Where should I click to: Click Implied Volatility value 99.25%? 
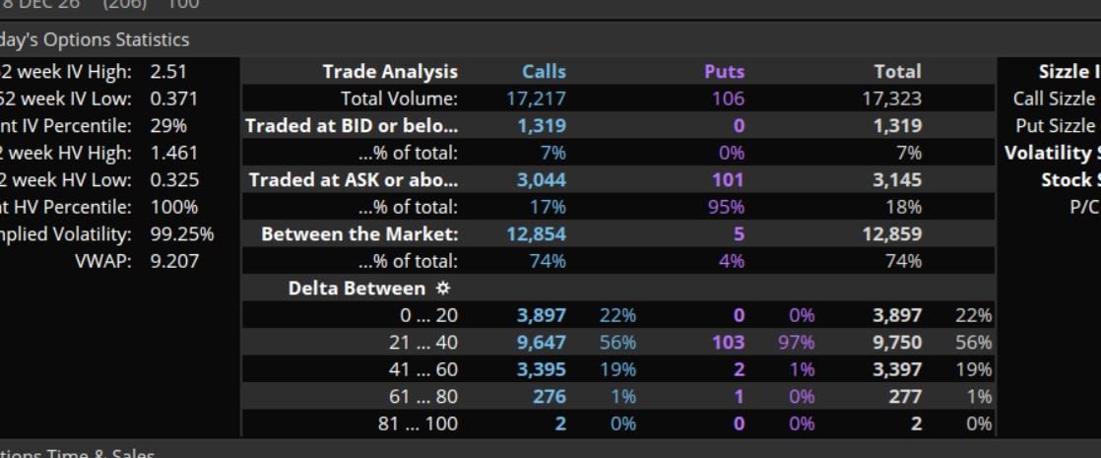pos(182,233)
